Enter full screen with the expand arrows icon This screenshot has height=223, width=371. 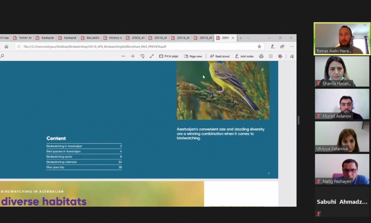pyautogui.click(x=152, y=56)
